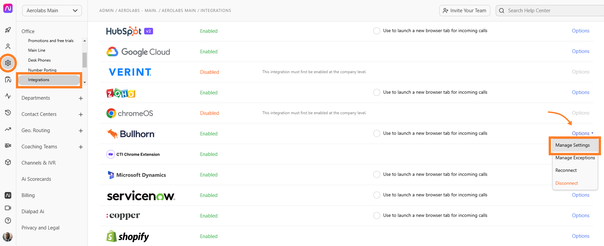Click the Verint logo

click(x=130, y=72)
